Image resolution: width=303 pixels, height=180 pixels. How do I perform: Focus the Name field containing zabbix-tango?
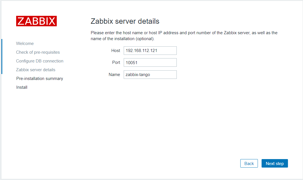150,75
